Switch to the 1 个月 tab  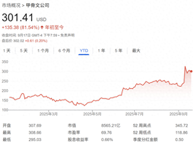(x=43, y=51)
